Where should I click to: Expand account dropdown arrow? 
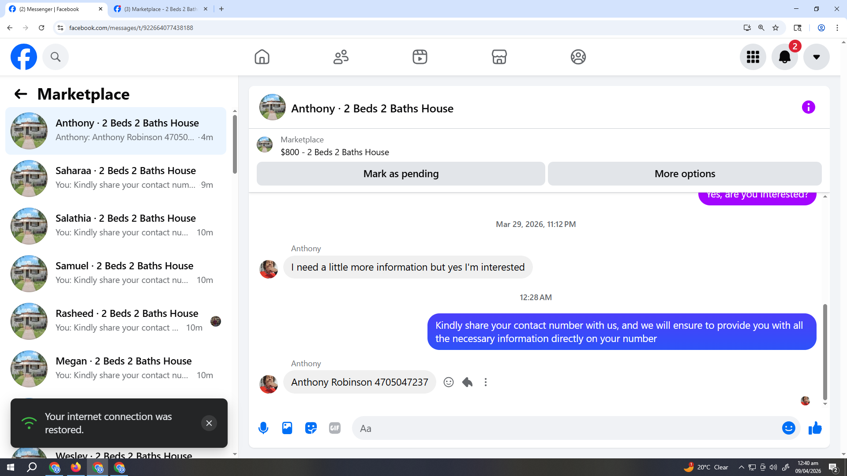coord(816,57)
